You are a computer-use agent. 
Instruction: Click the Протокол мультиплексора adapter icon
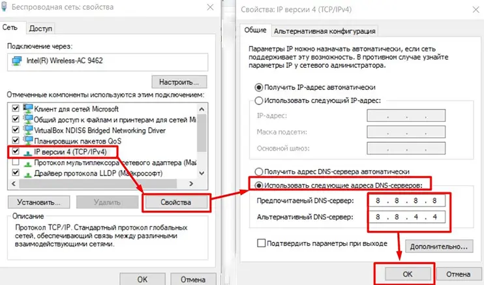click(28, 163)
